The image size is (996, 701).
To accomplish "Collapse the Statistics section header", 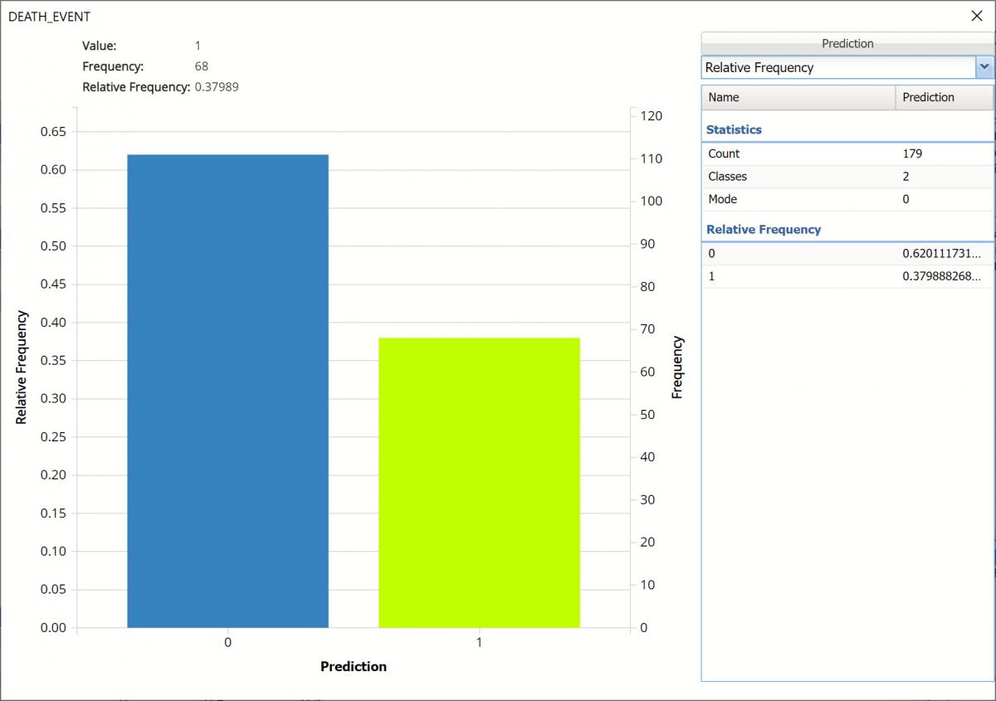I will pyautogui.click(x=734, y=129).
